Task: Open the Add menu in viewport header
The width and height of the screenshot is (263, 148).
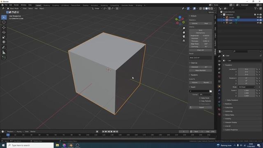Action: point(36,8)
